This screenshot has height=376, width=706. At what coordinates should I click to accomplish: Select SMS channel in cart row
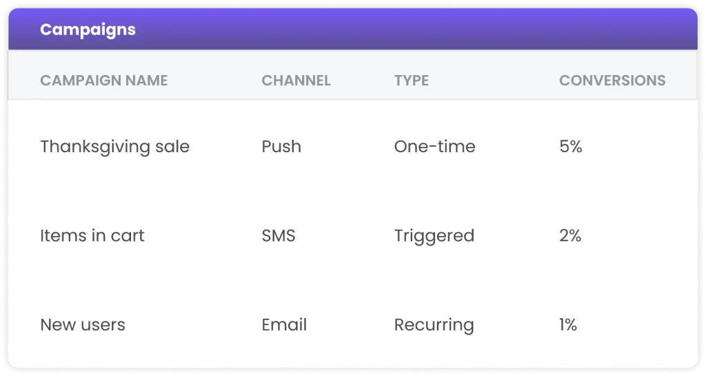279,236
